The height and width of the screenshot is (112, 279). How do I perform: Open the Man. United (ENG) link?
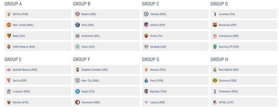tap(23, 25)
